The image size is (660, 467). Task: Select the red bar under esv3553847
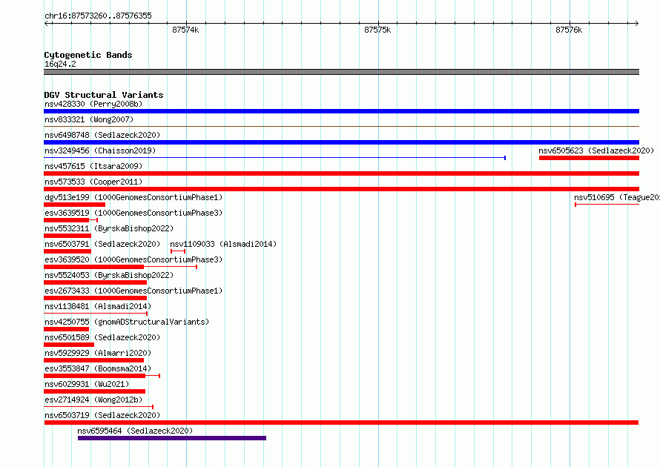click(95, 376)
